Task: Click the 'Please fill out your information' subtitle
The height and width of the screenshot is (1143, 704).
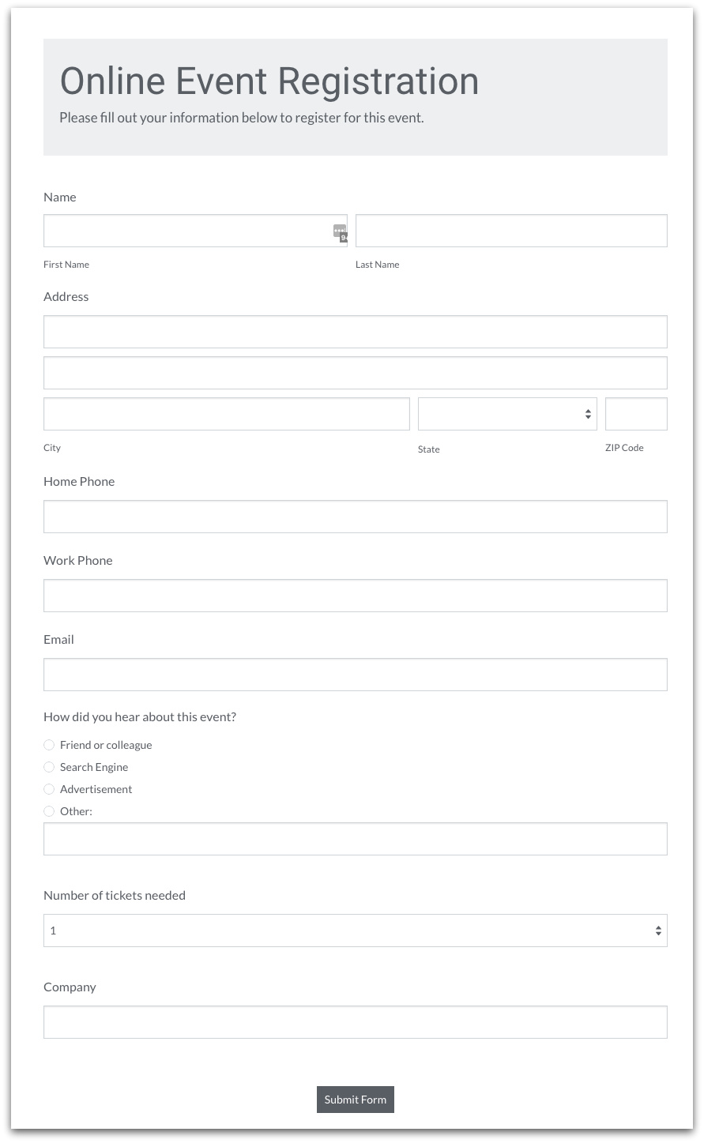Action: click(x=242, y=118)
